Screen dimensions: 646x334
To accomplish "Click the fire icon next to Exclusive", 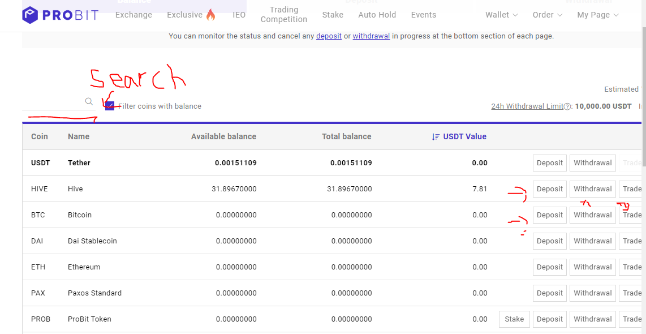I will coord(210,15).
